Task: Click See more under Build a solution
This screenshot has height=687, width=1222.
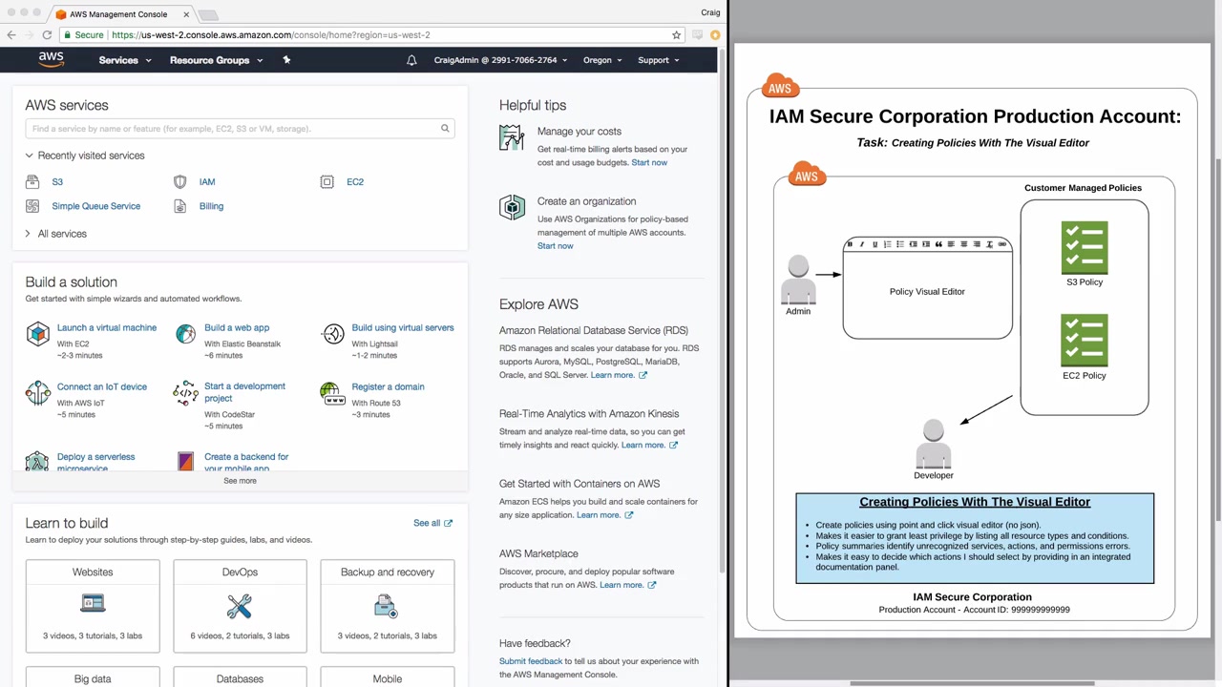Action: click(240, 481)
